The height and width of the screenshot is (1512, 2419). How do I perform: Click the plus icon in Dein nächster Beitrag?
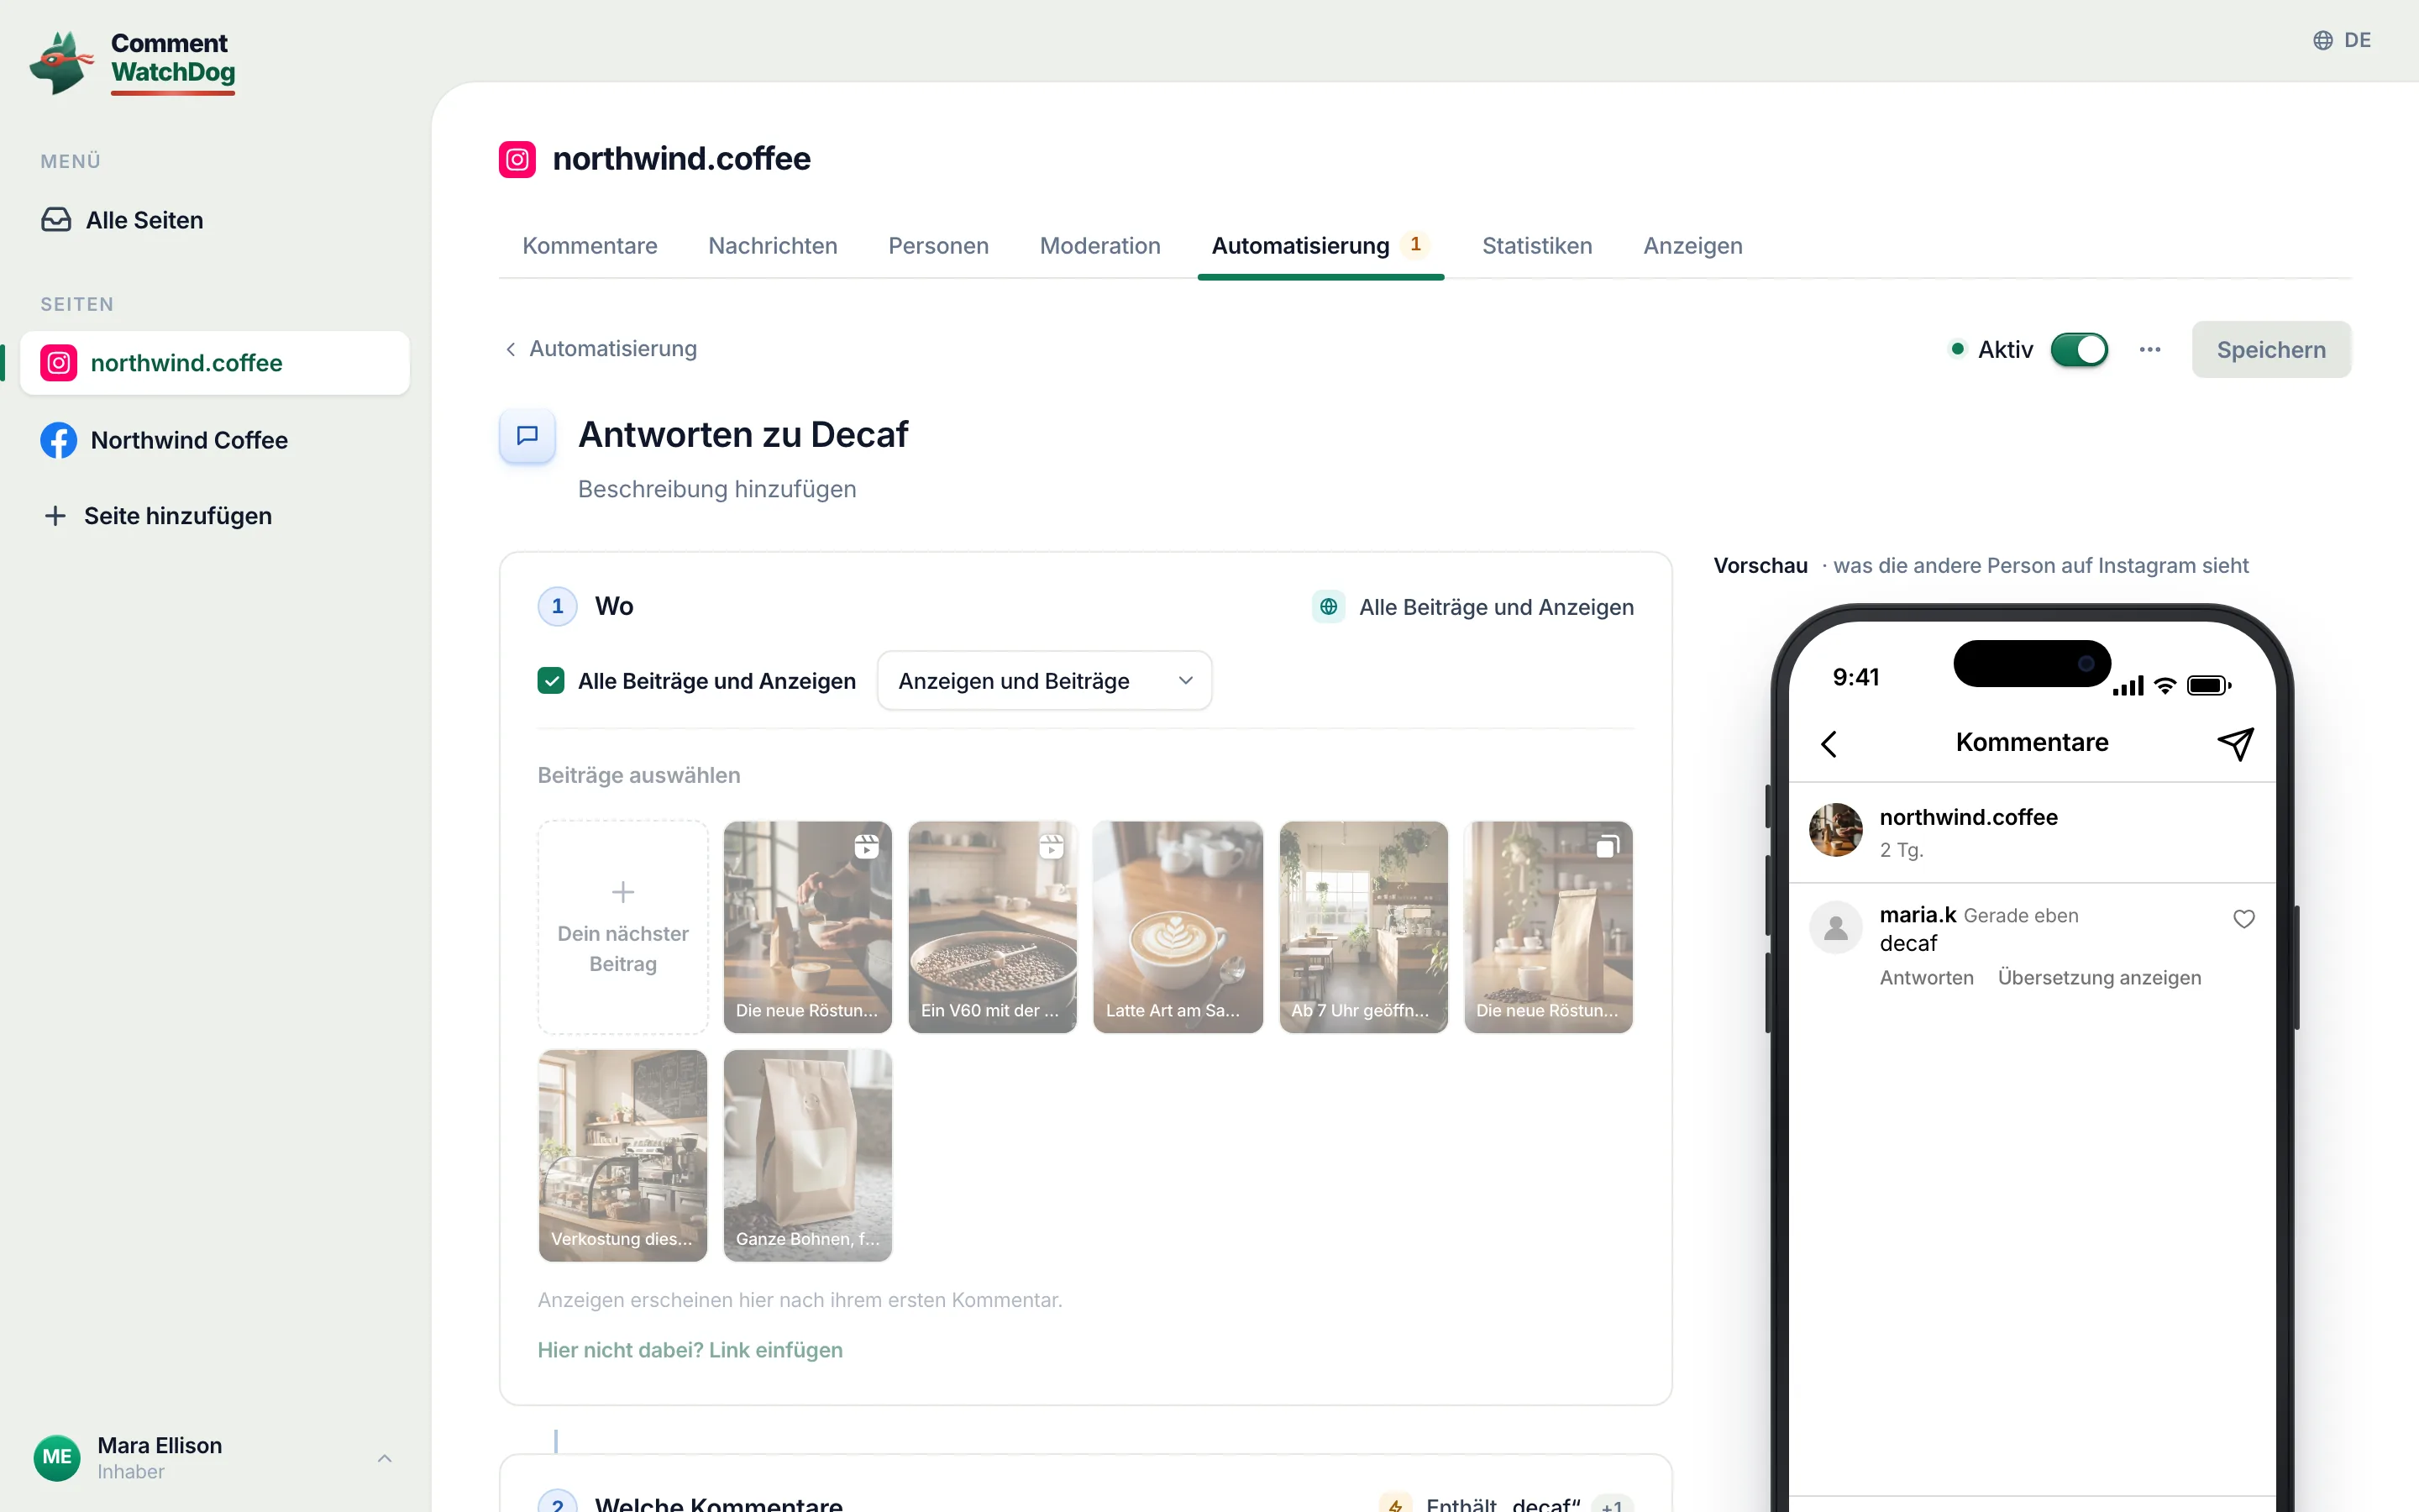622,891
